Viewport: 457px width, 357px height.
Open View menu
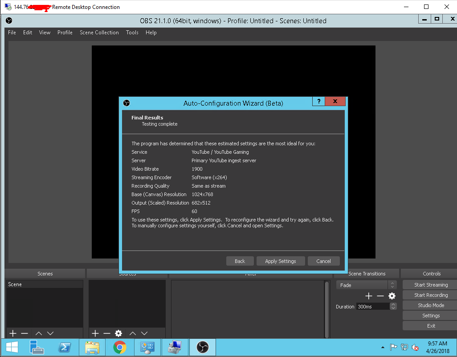point(45,33)
